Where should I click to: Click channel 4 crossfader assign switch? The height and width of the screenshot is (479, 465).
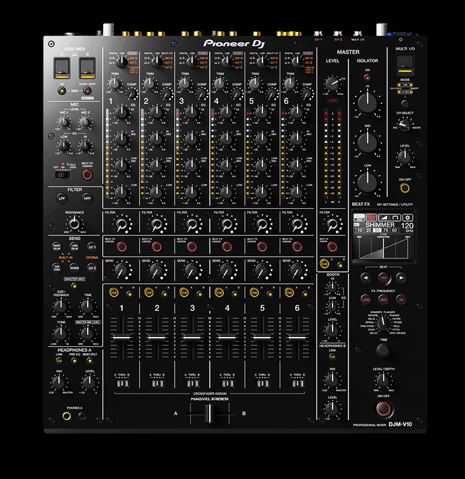tap(228, 383)
